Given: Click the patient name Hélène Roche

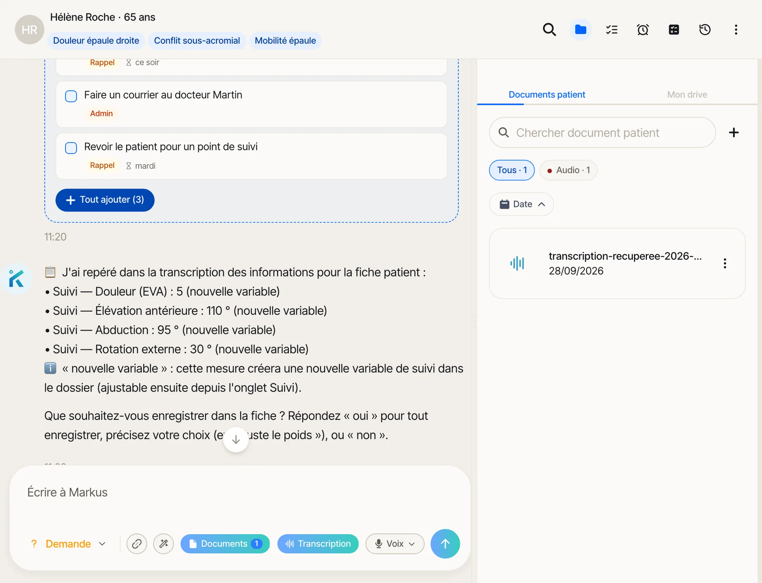Looking at the screenshot, I should 82,17.
